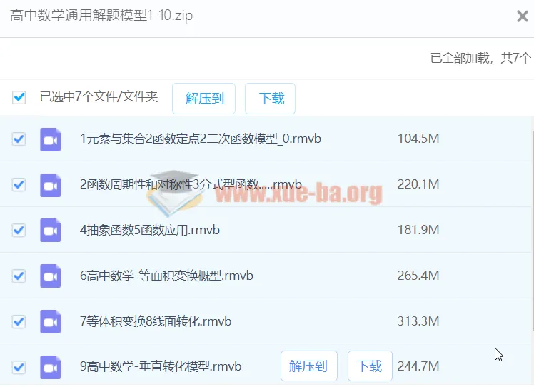
Task: Uncheck the 4抽象函数5函数应用 file checkbox
Action: tap(19, 230)
